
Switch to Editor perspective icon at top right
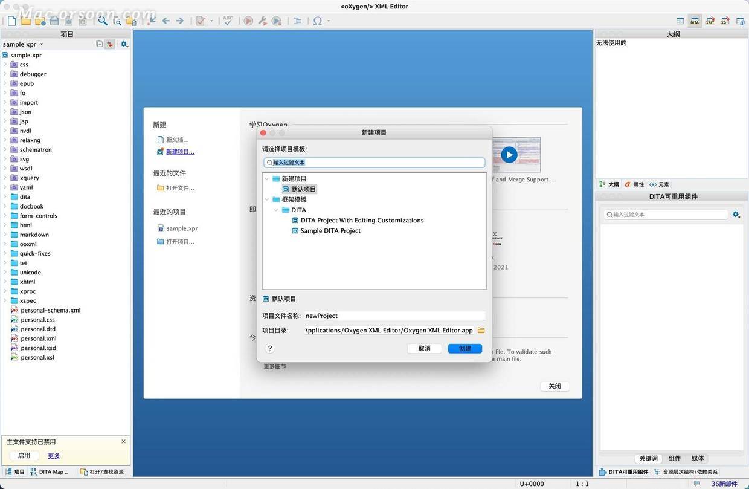click(x=680, y=21)
